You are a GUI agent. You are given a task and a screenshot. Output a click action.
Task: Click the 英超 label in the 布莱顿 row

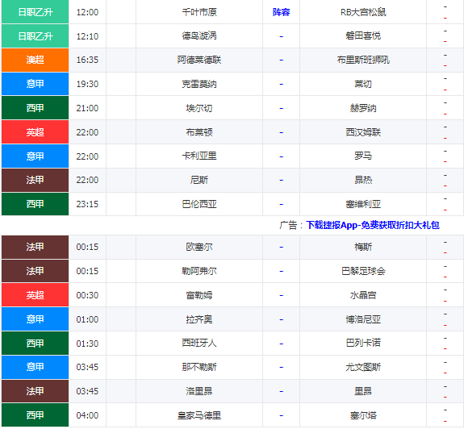(35, 132)
